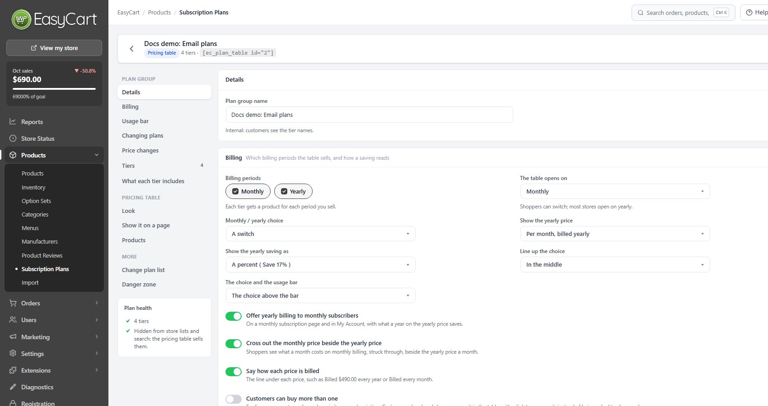Viewport: 768px width, 406px height.
Task: Click the EasyCart WP logo icon
Action: [21, 19]
